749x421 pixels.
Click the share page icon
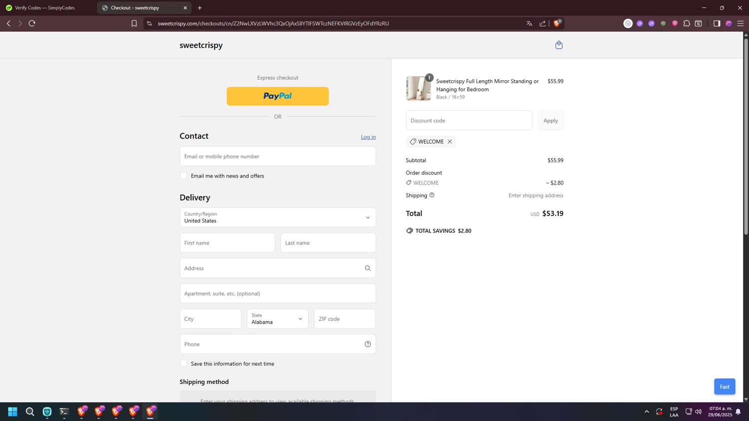543,23
